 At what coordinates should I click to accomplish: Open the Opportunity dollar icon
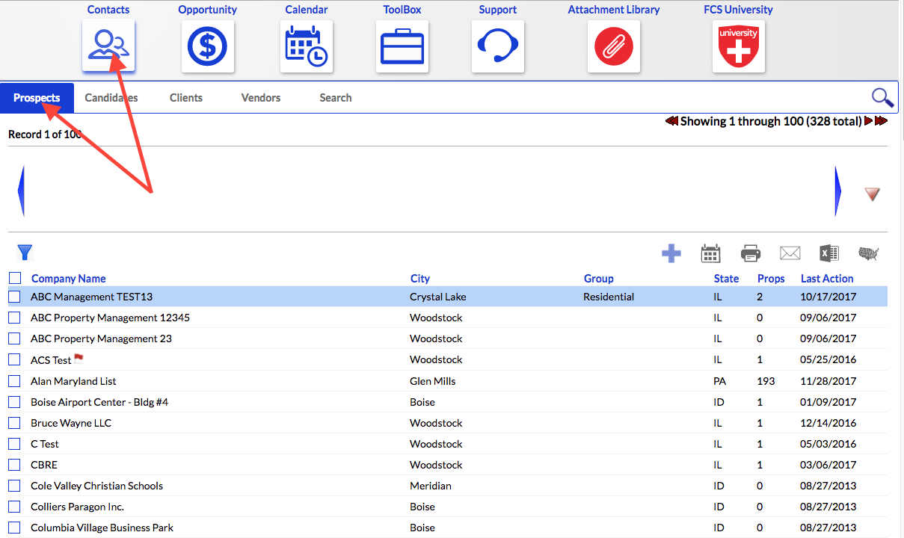coord(208,46)
